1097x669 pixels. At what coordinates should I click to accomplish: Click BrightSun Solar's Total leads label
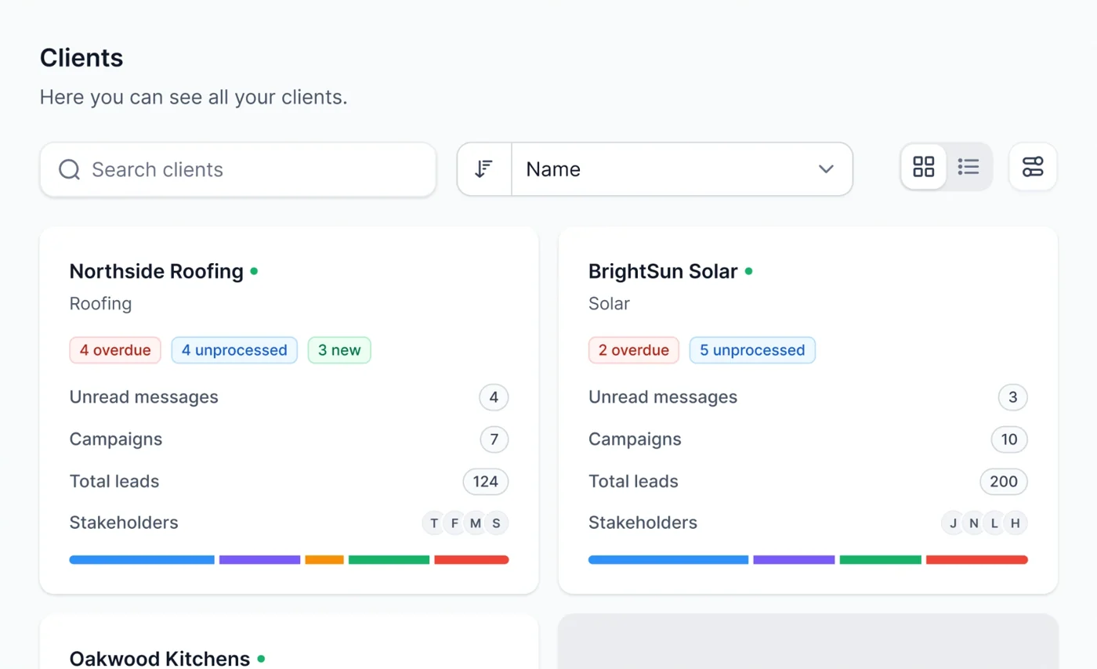633,481
